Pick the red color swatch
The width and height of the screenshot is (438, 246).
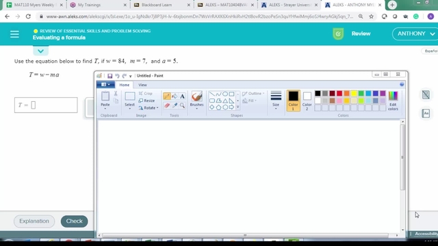(x=339, y=94)
